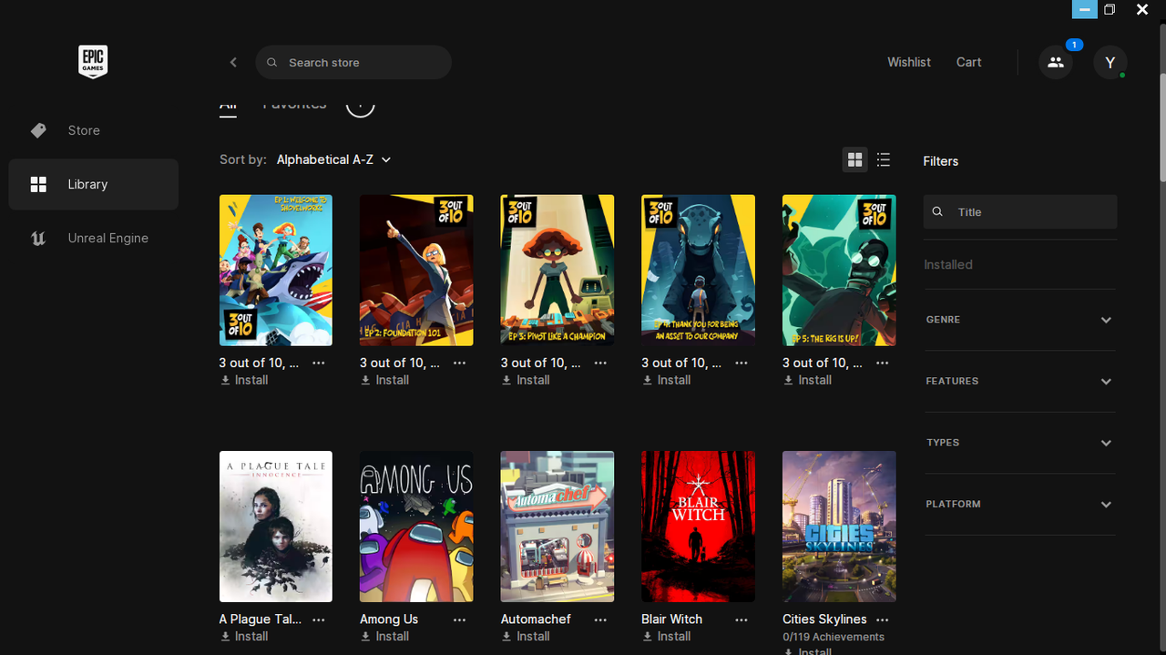Go back with the left arrow
Screen dimensions: 1166x655
tap(233, 62)
